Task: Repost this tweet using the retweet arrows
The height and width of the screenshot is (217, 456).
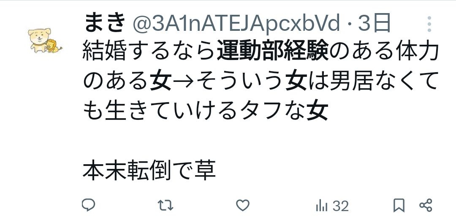Action: [166, 205]
